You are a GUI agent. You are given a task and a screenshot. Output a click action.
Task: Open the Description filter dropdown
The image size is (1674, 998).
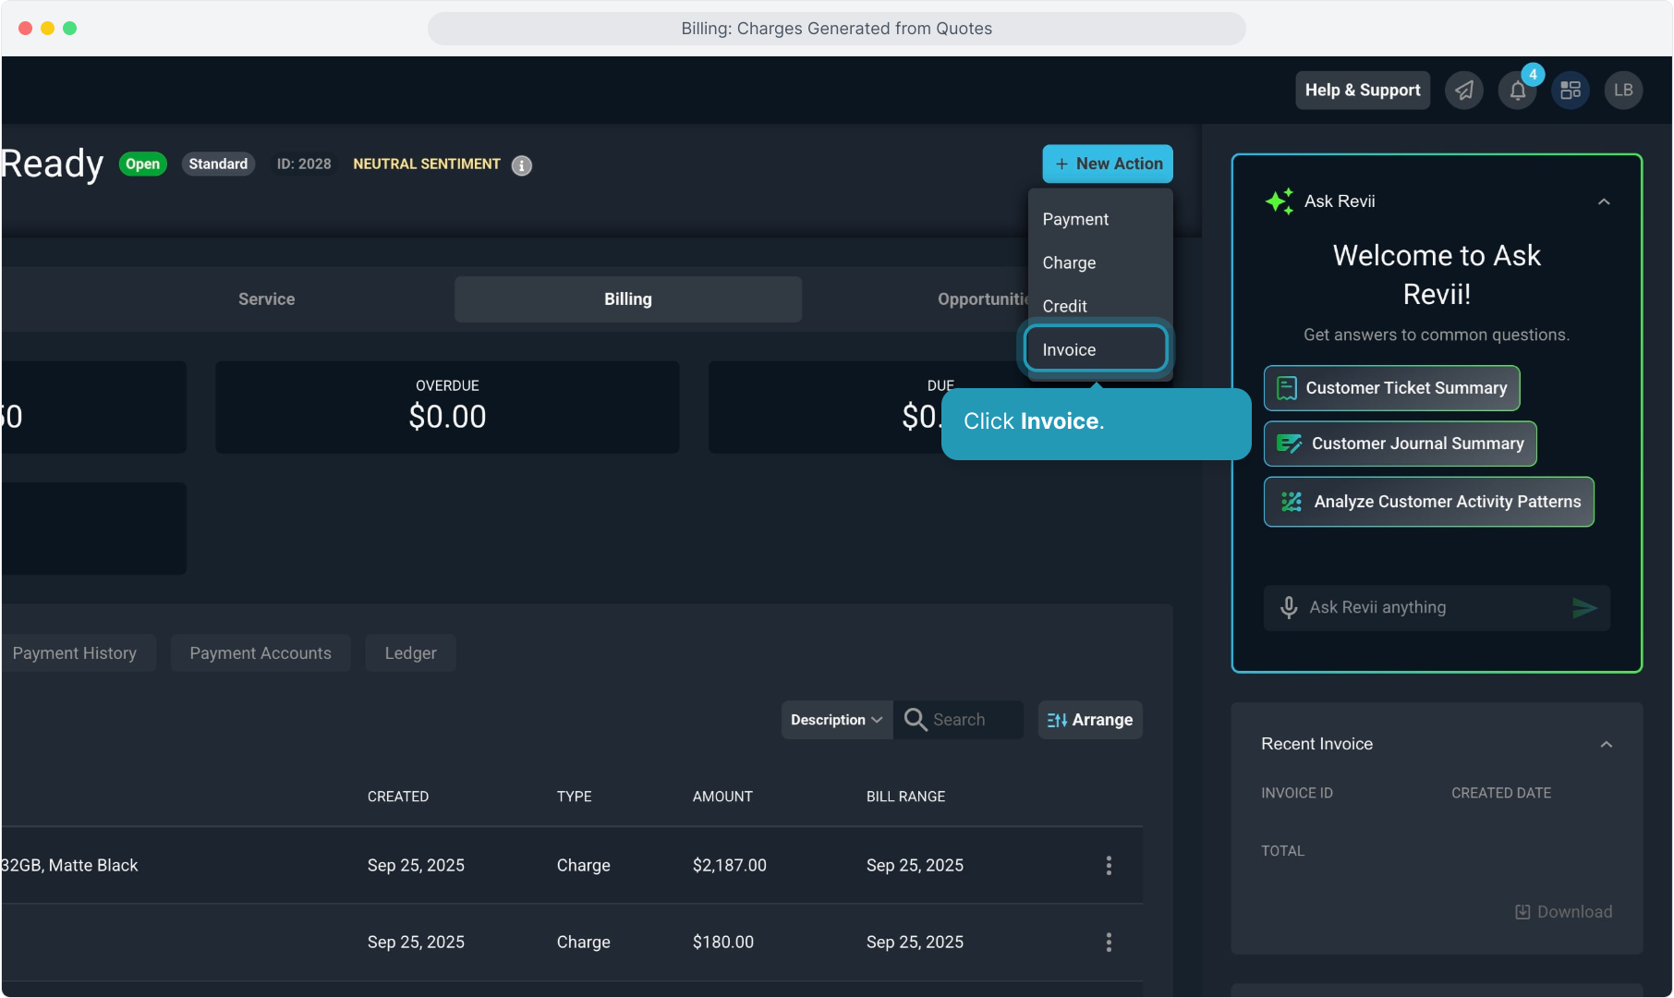pos(836,720)
